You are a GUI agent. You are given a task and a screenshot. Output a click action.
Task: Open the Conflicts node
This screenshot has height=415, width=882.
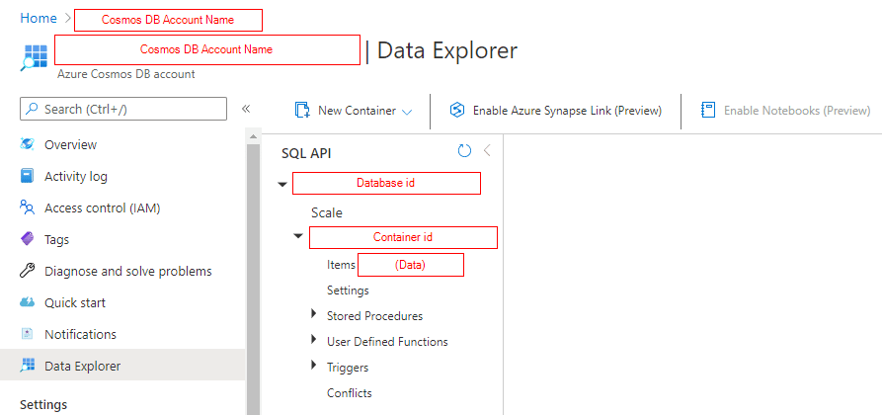pyautogui.click(x=350, y=393)
